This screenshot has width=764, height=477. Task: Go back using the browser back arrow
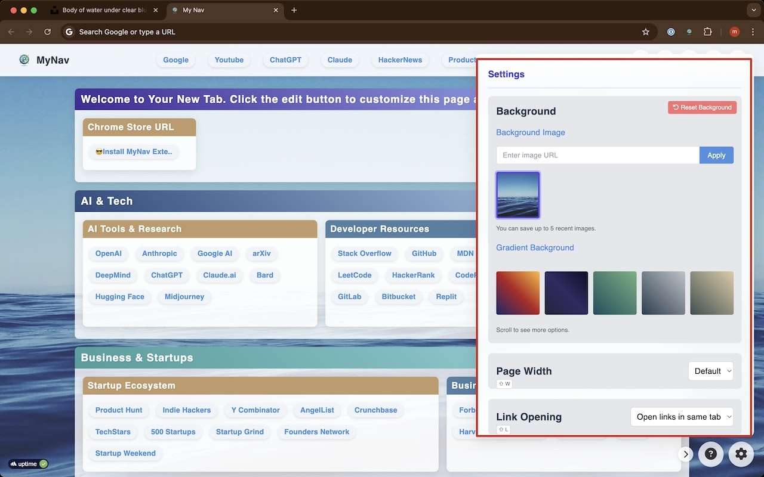coord(11,32)
